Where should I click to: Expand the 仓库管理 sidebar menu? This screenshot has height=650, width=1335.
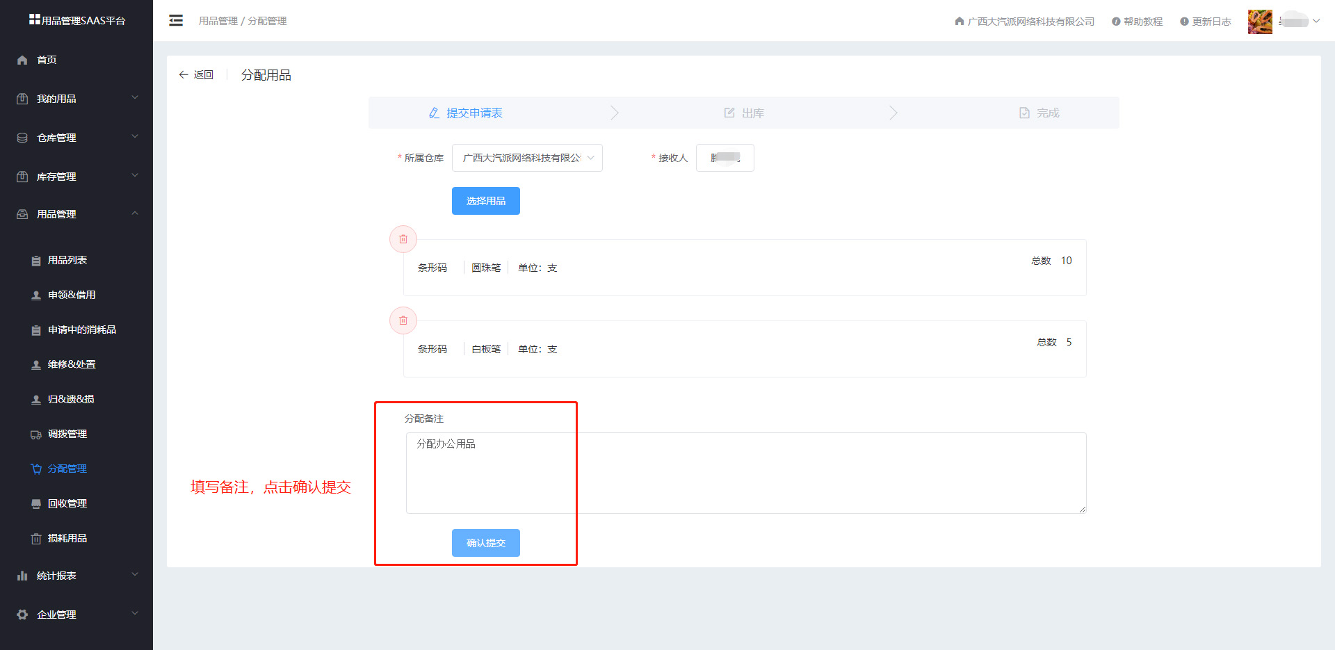pos(76,138)
